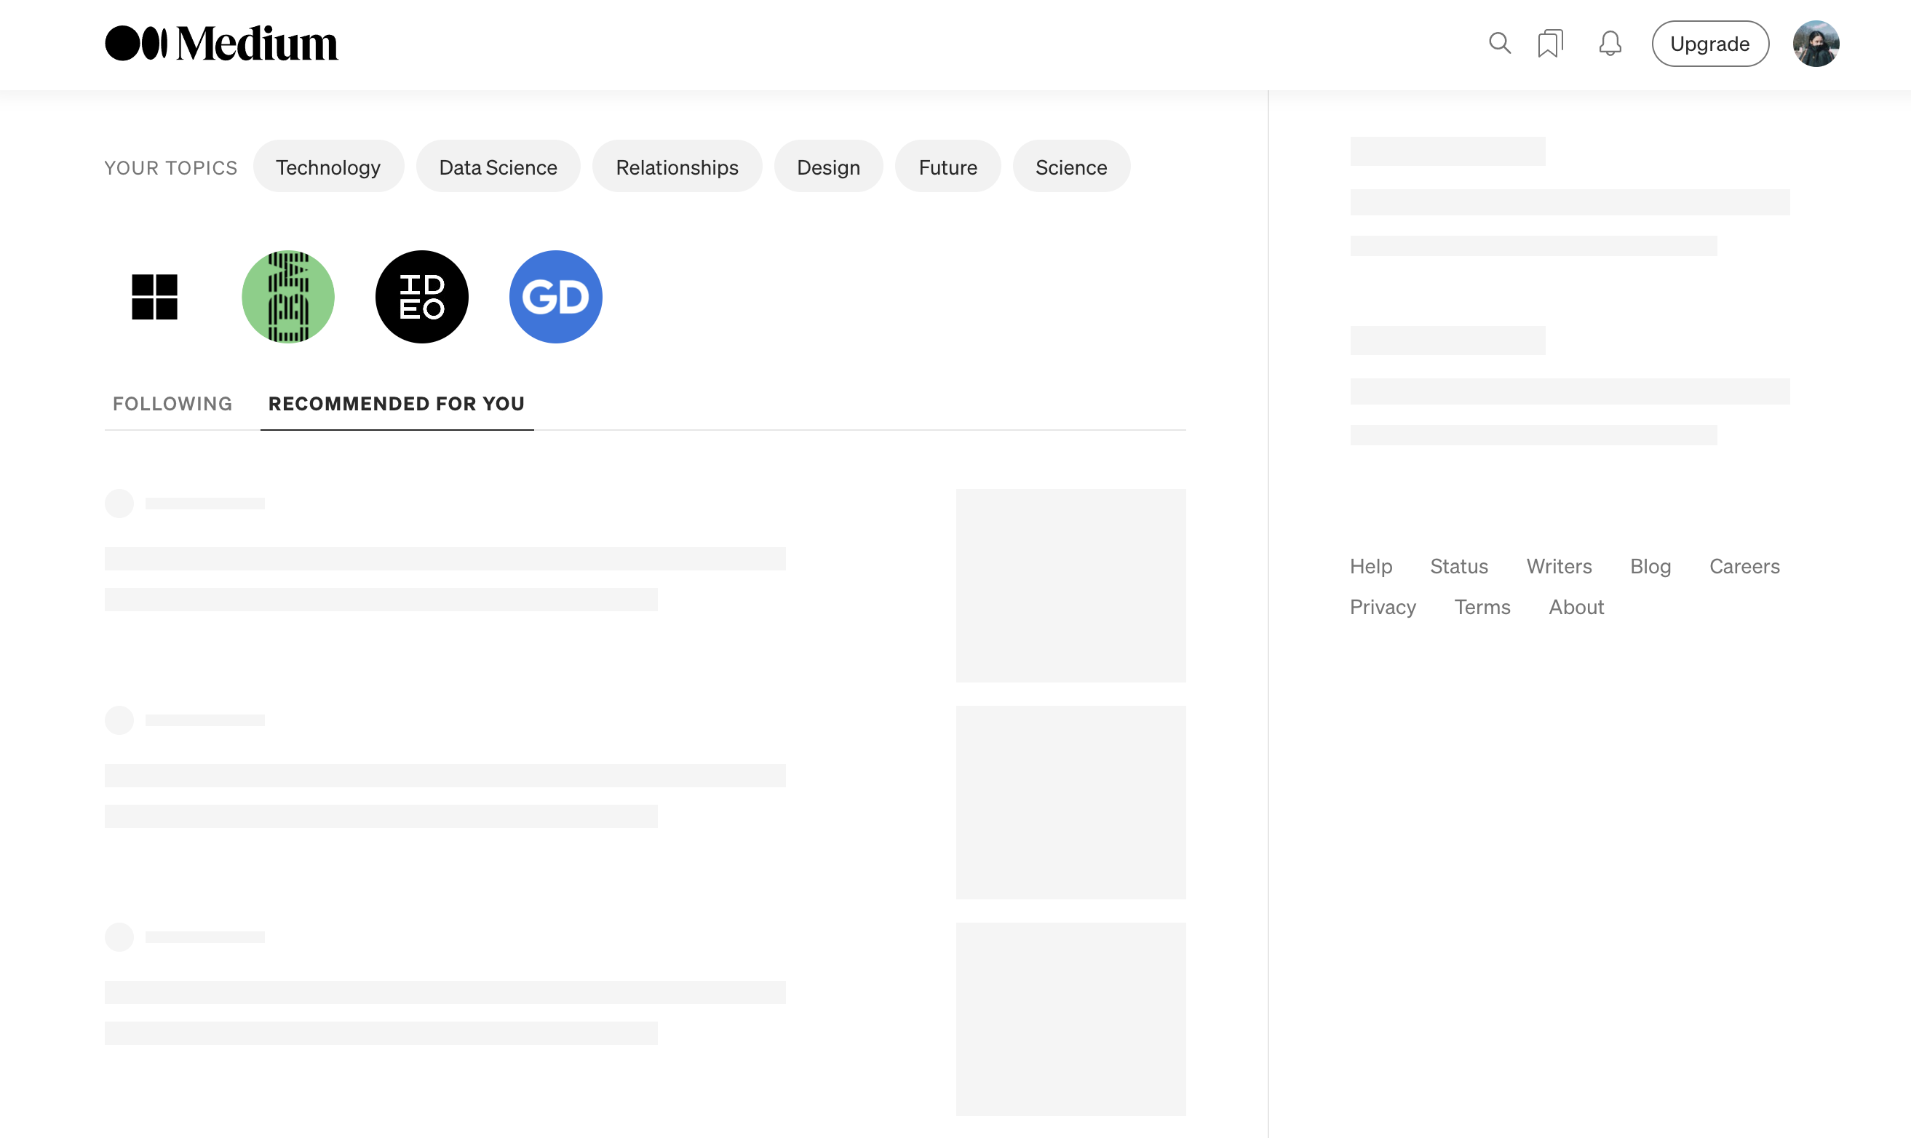
Task: Open the bookmarks reading list icon
Action: [1550, 44]
